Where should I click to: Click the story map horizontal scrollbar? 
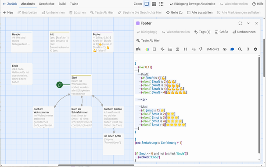tap(96, 165)
